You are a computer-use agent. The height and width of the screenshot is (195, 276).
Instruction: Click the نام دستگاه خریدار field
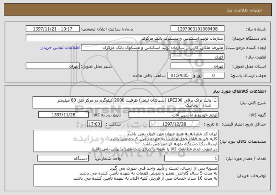tap(125, 38)
